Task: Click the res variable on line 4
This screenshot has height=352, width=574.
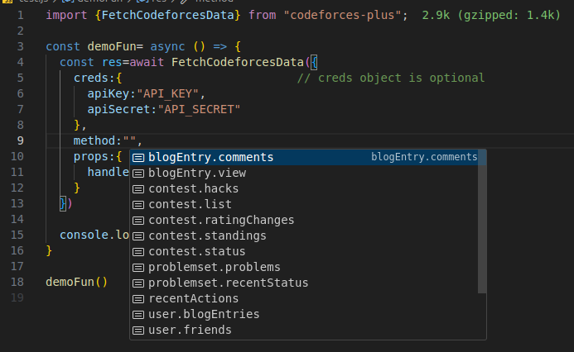Action: [112, 63]
